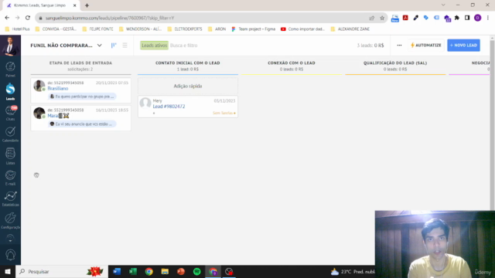Click the ETAPA DE LEADS DE ENTRADA header
The height and width of the screenshot is (278, 495).
(x=80, y=63)
